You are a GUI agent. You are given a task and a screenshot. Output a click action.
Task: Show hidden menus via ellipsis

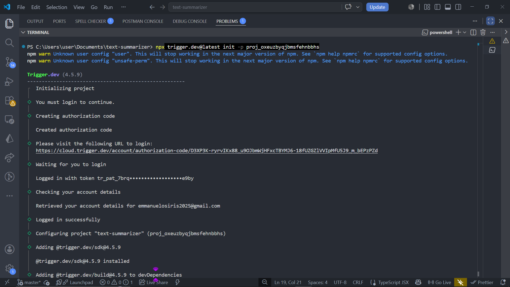(x=124, y=7)
